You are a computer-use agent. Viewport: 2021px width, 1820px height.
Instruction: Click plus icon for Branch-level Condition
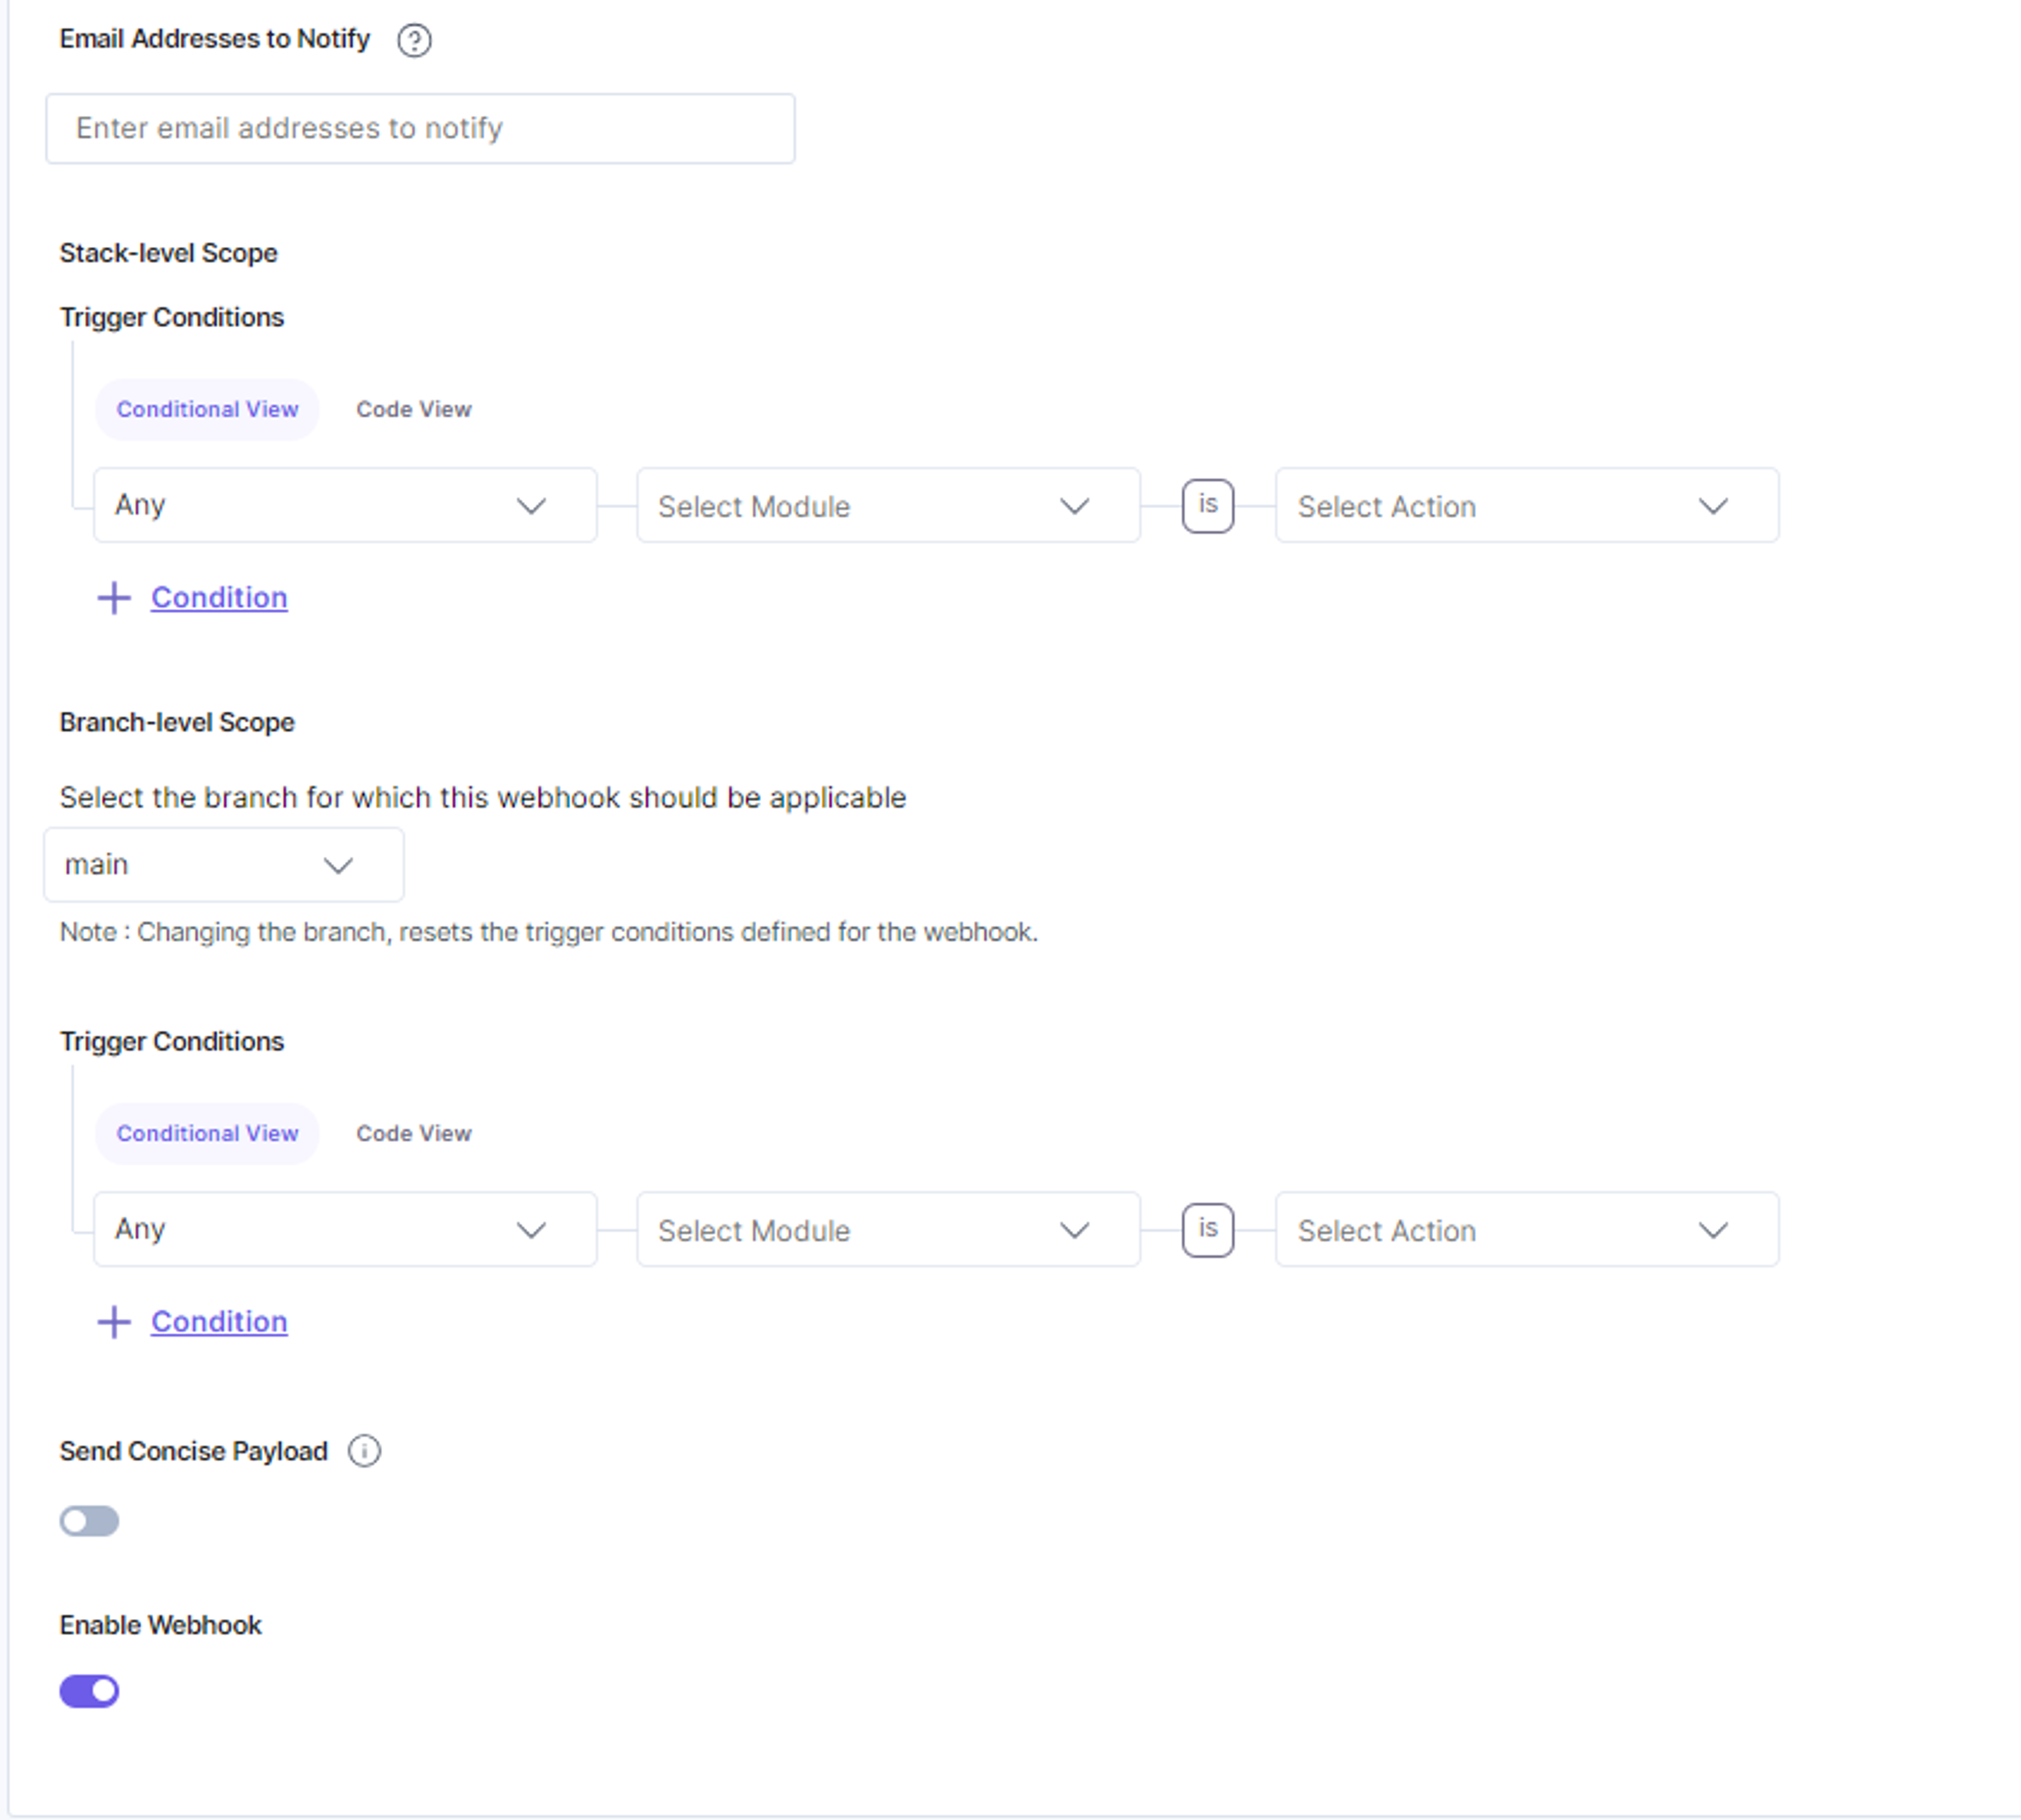(114, 1322)
